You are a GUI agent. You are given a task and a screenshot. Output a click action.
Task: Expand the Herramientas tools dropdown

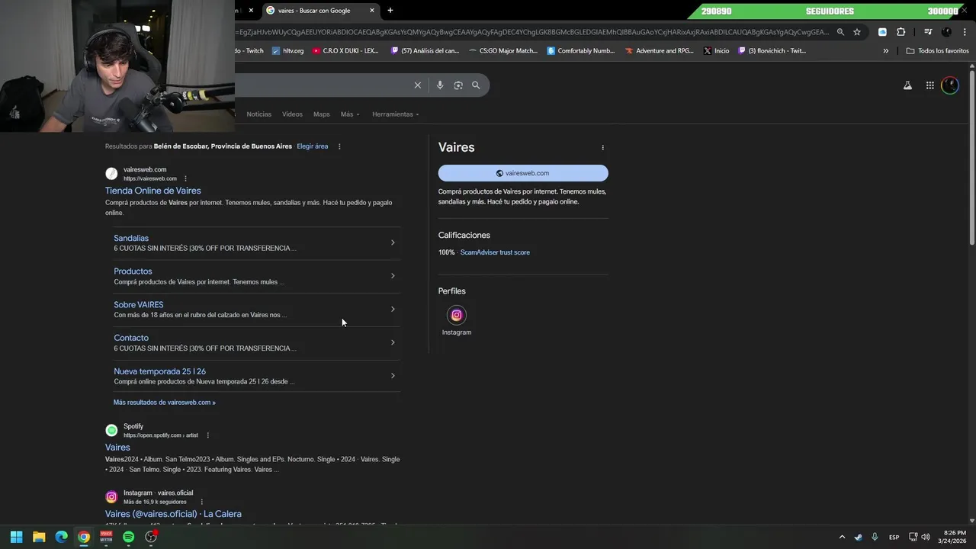pos(396,114)
